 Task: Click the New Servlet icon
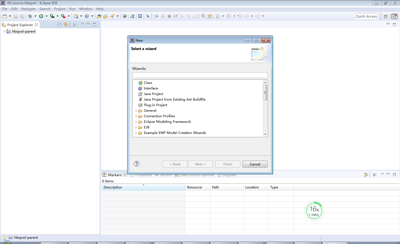pos(87,16)
